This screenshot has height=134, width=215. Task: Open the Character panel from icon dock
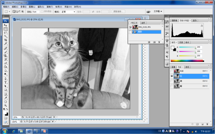pyautogui.click(x=167, y=52)
